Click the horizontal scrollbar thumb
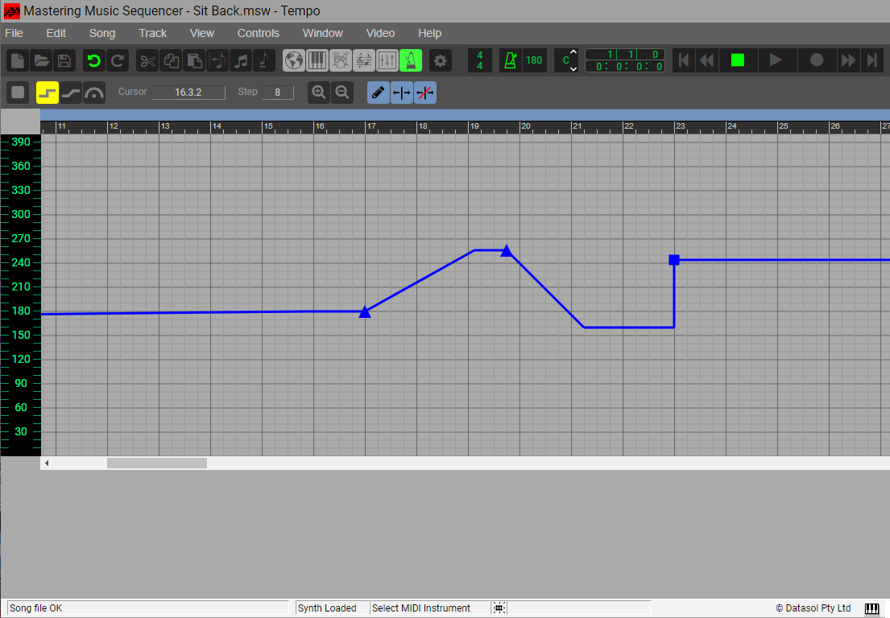 (157, 463)
